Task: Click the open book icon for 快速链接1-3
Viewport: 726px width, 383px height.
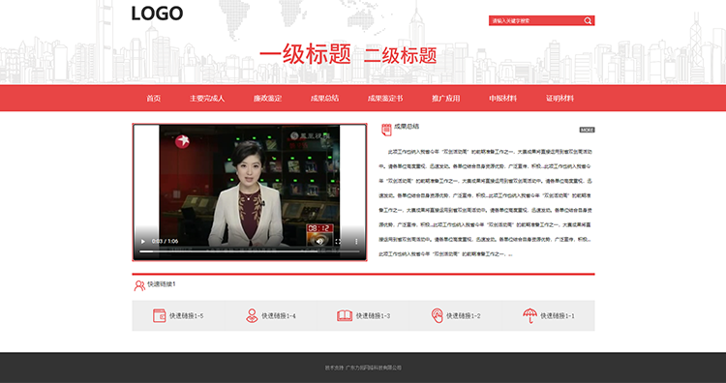Action: pyautogui.click(x=345, y=315)
